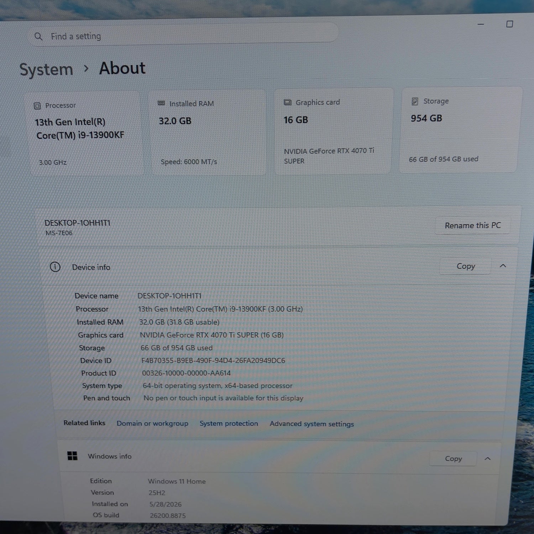The height and width of the screenshot is (534, 534).
Task: Click the version 25H2 value
Action: point(157,493)
